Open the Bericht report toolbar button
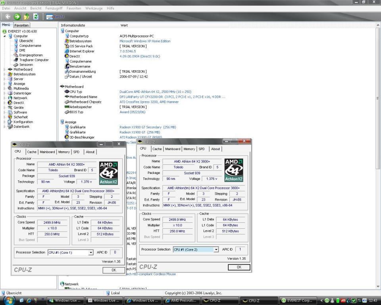Viewport: 381px width, 305px height. 55,17
